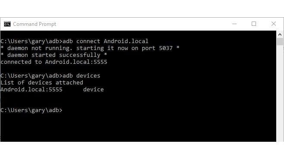
Task: Click the 'daemon started successfully' line
Action: pos(54,55)
